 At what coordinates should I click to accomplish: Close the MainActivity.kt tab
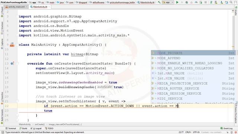(49, 7)
